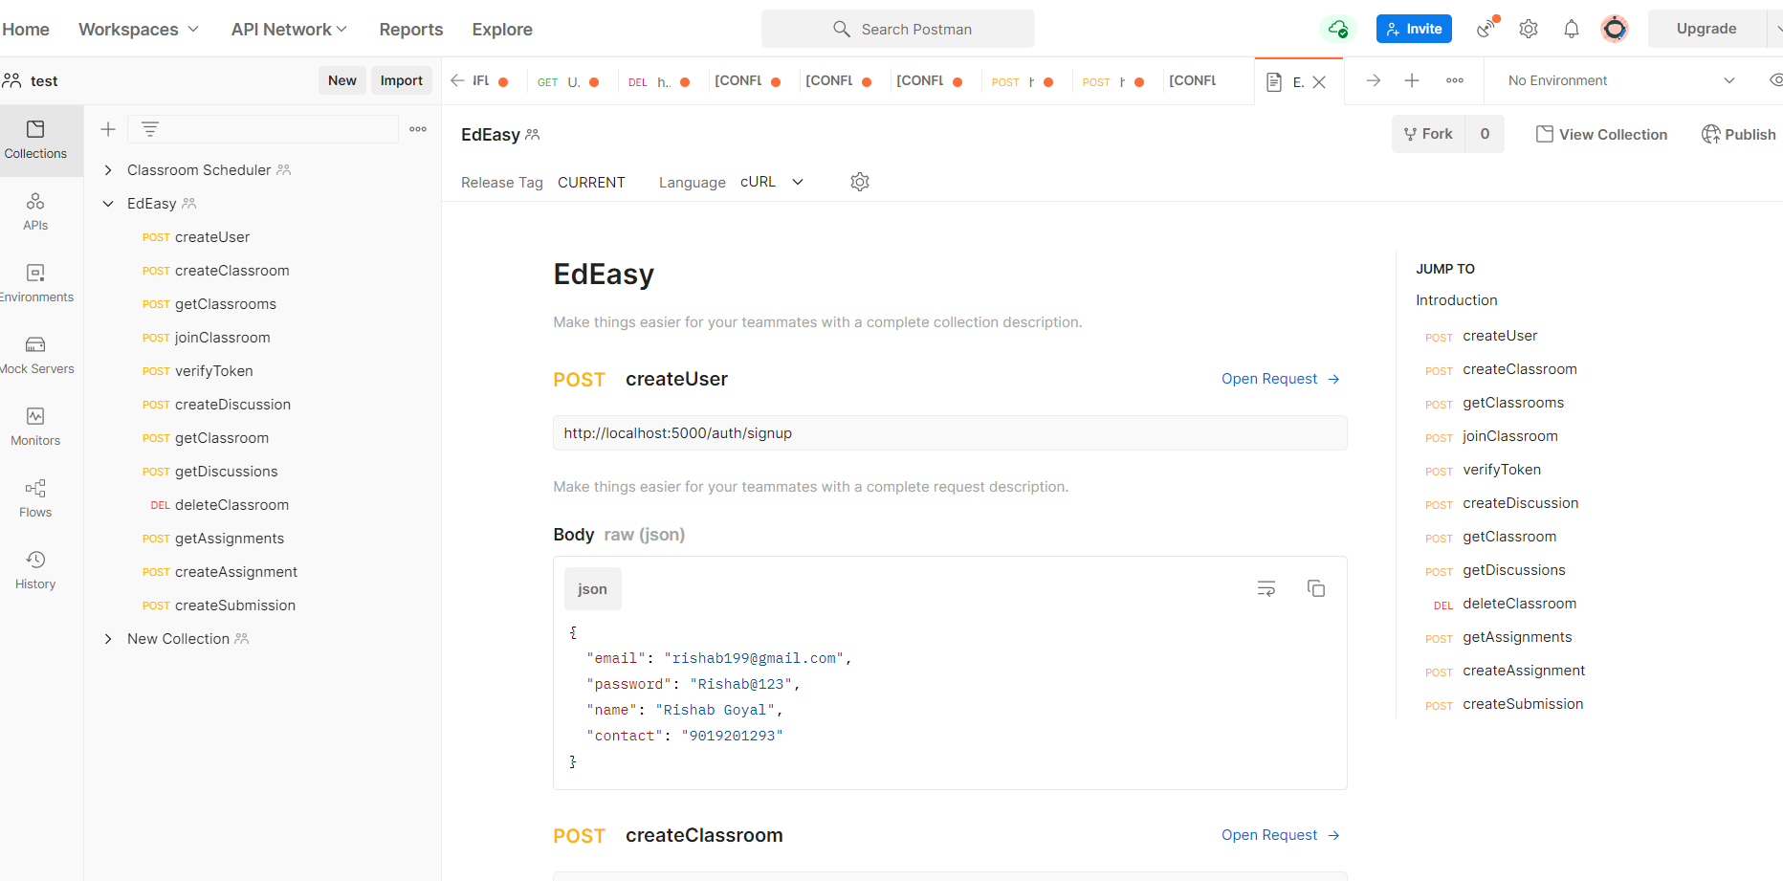
Task: Jump to Introduction section
Action: (1457, 300)
